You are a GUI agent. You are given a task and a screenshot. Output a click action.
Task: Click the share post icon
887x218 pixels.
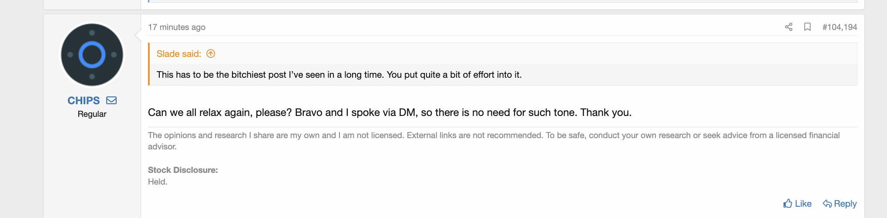(789, 27)
